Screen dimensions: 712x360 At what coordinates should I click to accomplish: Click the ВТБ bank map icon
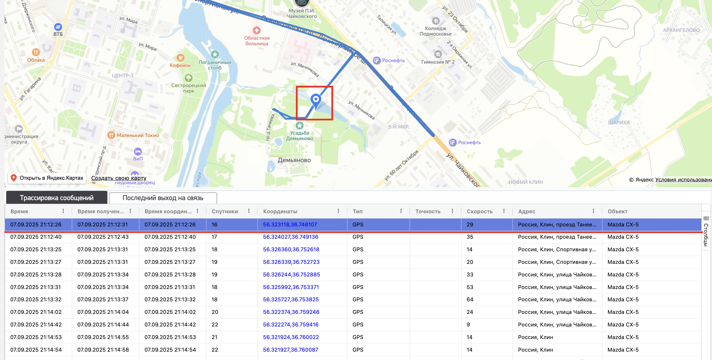(x=58, y=27)
